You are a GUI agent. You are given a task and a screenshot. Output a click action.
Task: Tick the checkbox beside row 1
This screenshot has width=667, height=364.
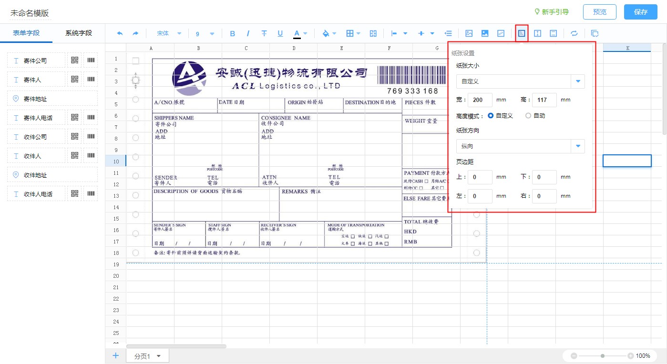135,61
